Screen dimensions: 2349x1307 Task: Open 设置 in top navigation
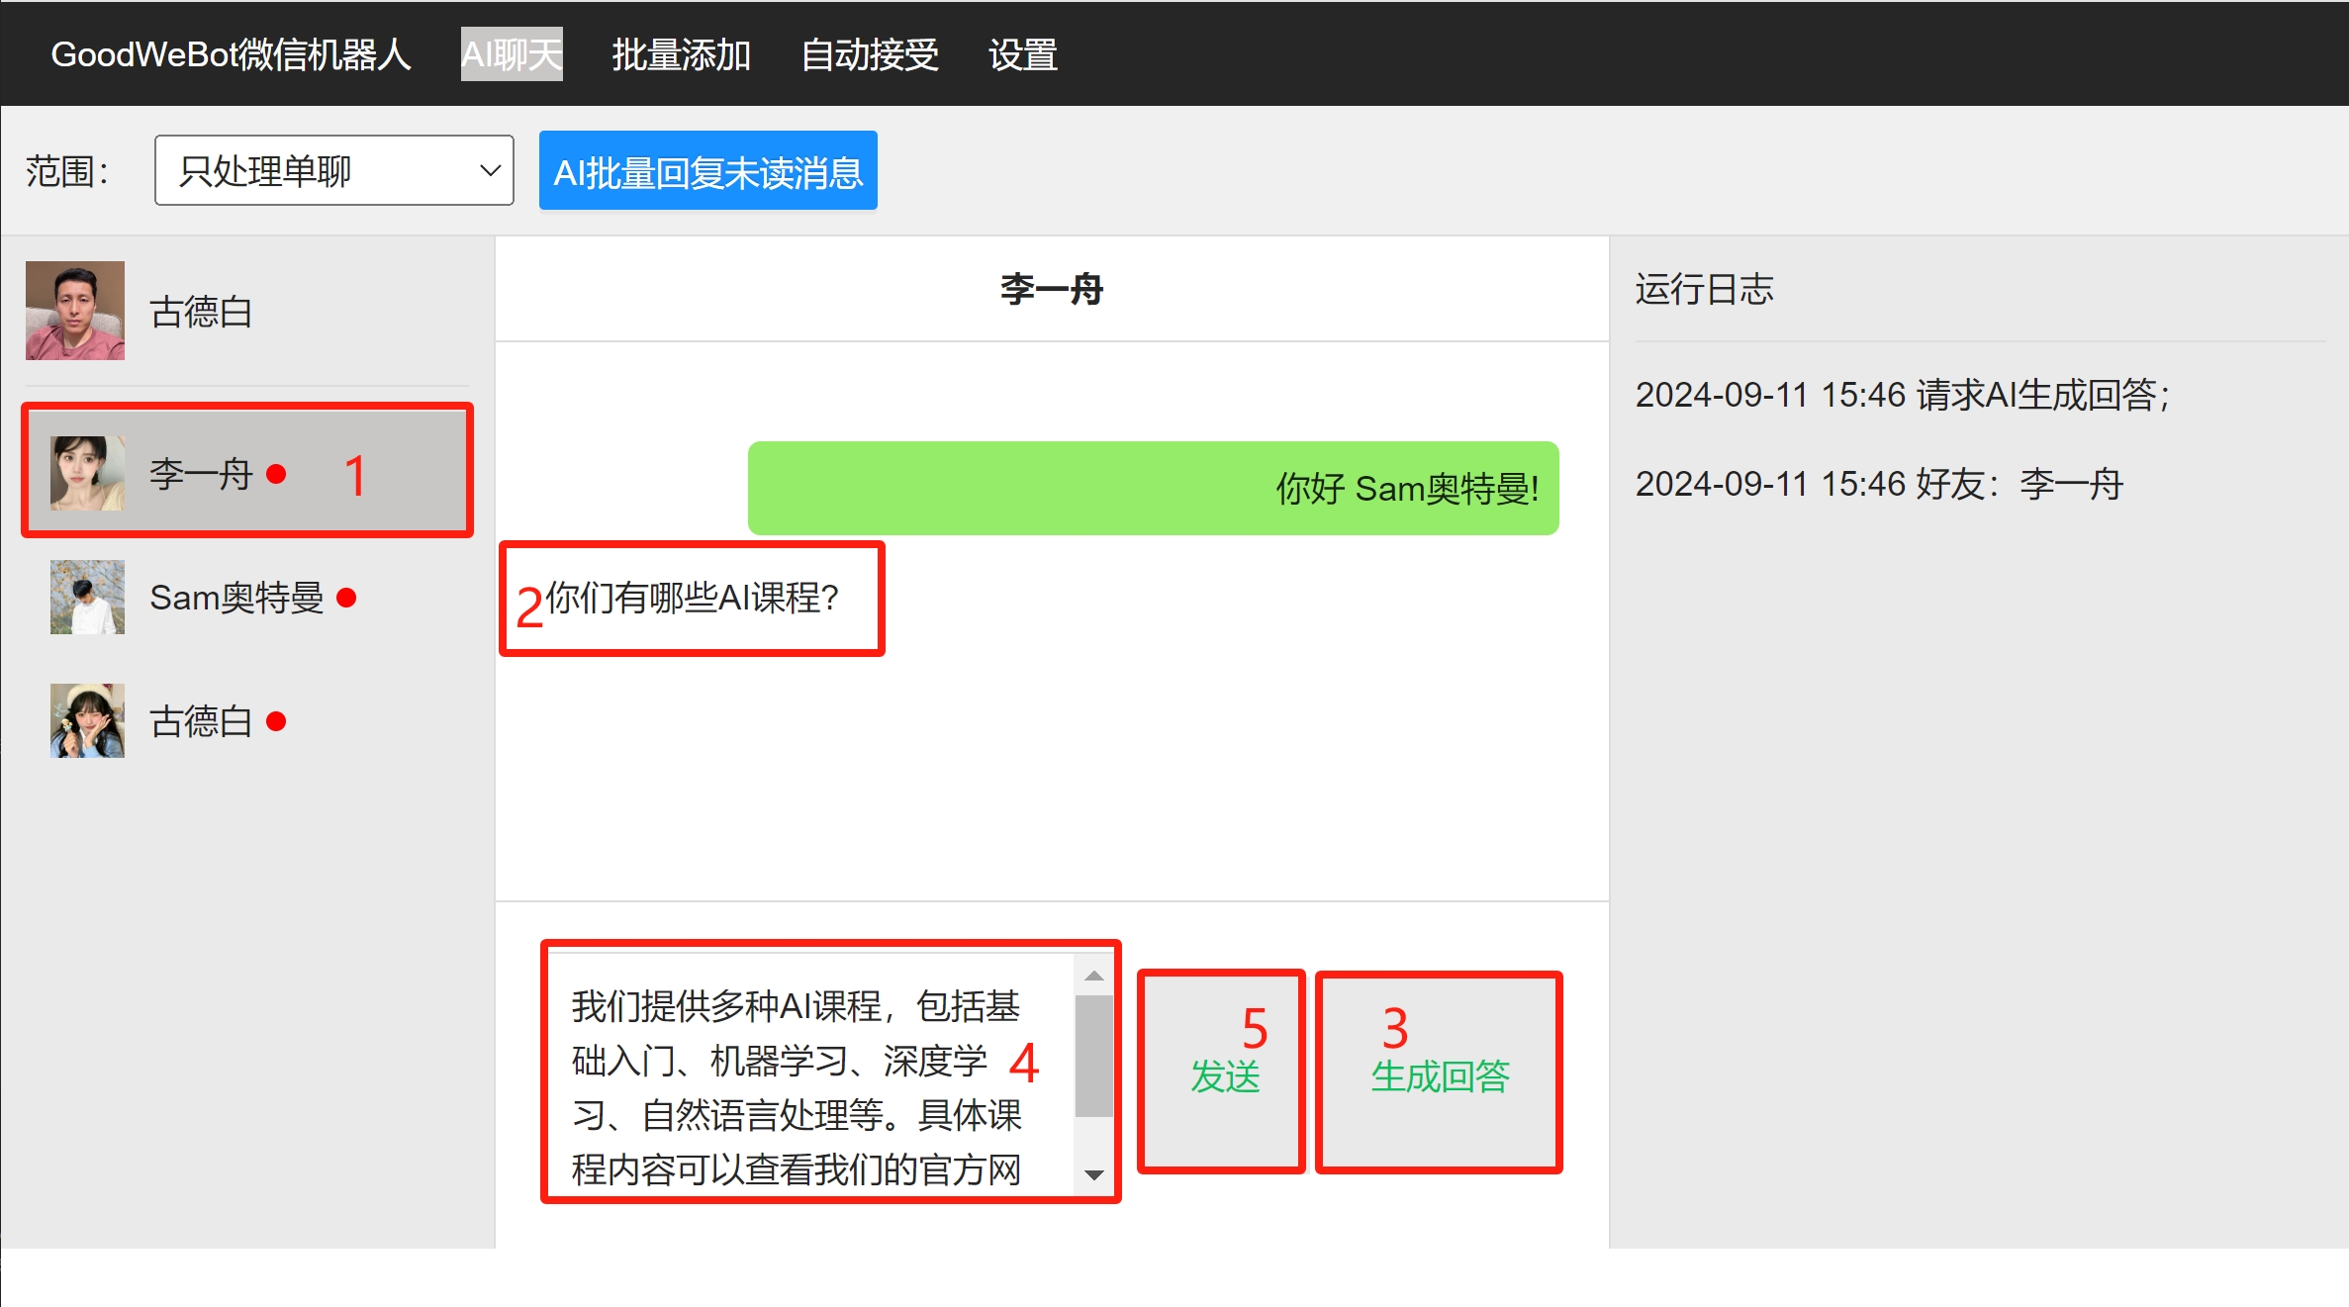pyautogui.click(x=1023, y=54)
